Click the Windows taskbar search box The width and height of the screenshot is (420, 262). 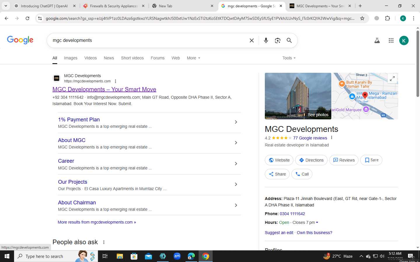[56, 256]
